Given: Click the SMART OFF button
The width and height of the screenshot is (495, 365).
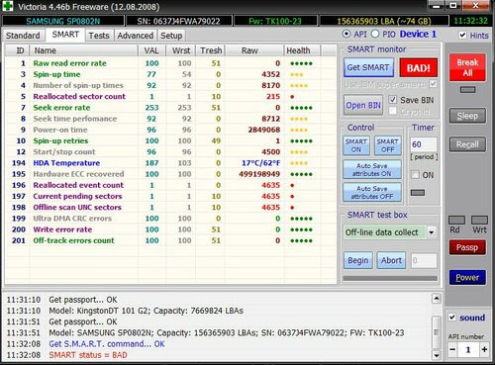Looking at the screenshot, I should point(388,145).
